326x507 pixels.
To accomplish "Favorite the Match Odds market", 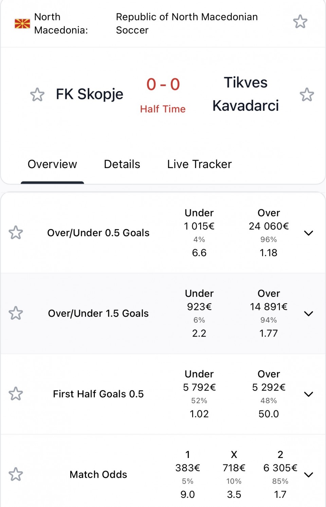I will click(x=16, y=474).
